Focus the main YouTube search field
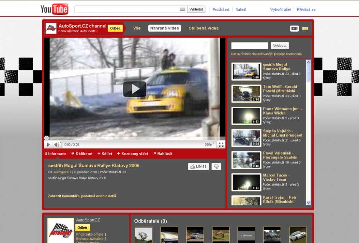This screenshot has height=243, width=359. pyautogui.click(x=127, y=9)
